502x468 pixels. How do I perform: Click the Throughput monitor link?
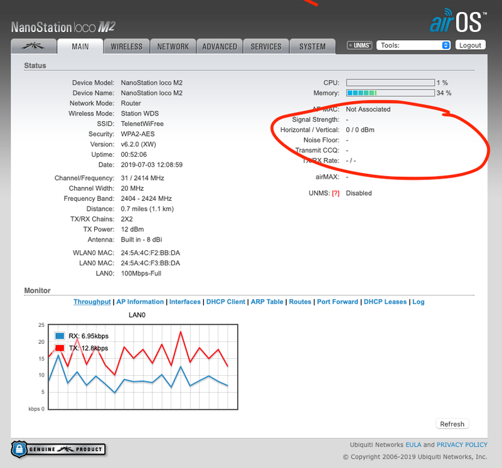pyautogui.click(x=92, y=302)
